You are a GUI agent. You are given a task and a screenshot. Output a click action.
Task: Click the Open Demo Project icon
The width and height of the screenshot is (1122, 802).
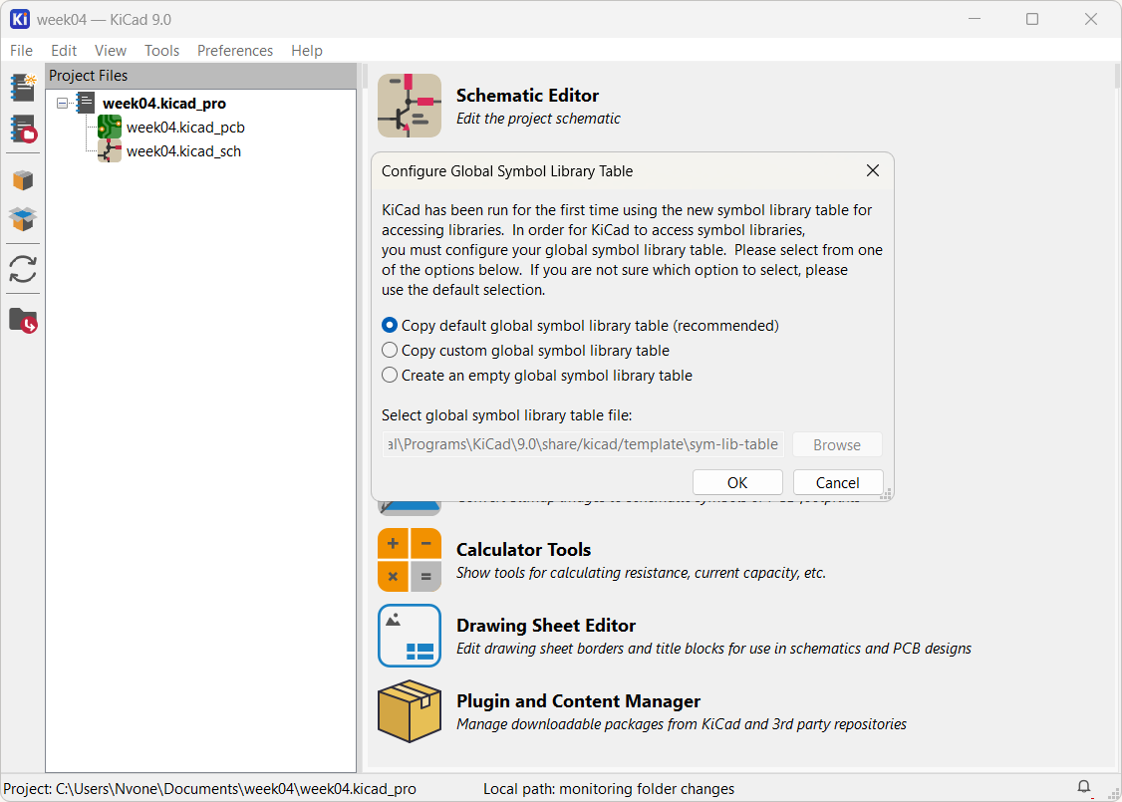click(23, 130)
